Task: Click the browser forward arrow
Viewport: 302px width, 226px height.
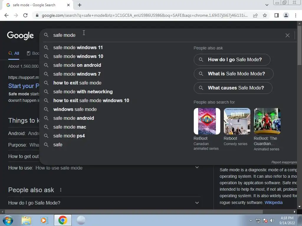Action: (16, 15)
